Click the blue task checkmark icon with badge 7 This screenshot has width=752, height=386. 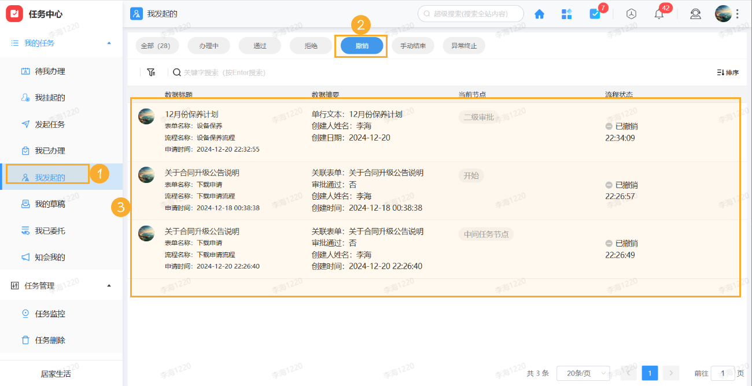click(x=595, y=14)
